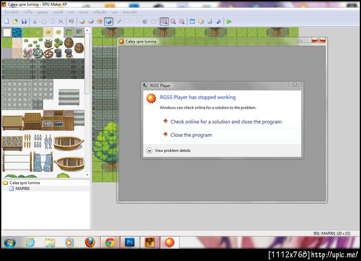Toggle the Events layer blue cube
This screenshot has width=361, height=261.
(x=108, y=22)
